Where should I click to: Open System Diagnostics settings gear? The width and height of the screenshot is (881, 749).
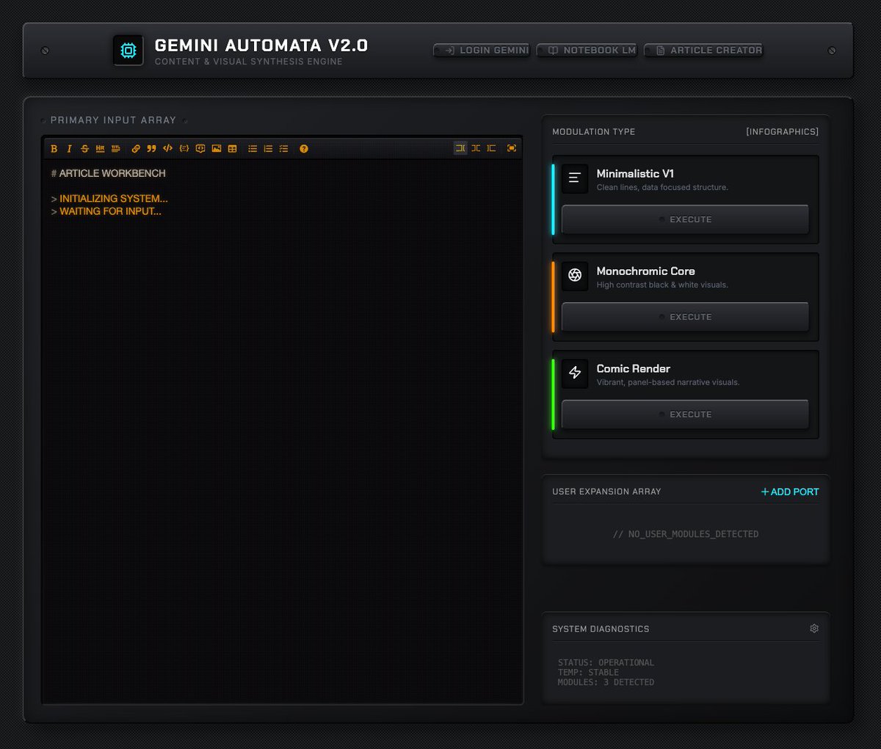814,629
